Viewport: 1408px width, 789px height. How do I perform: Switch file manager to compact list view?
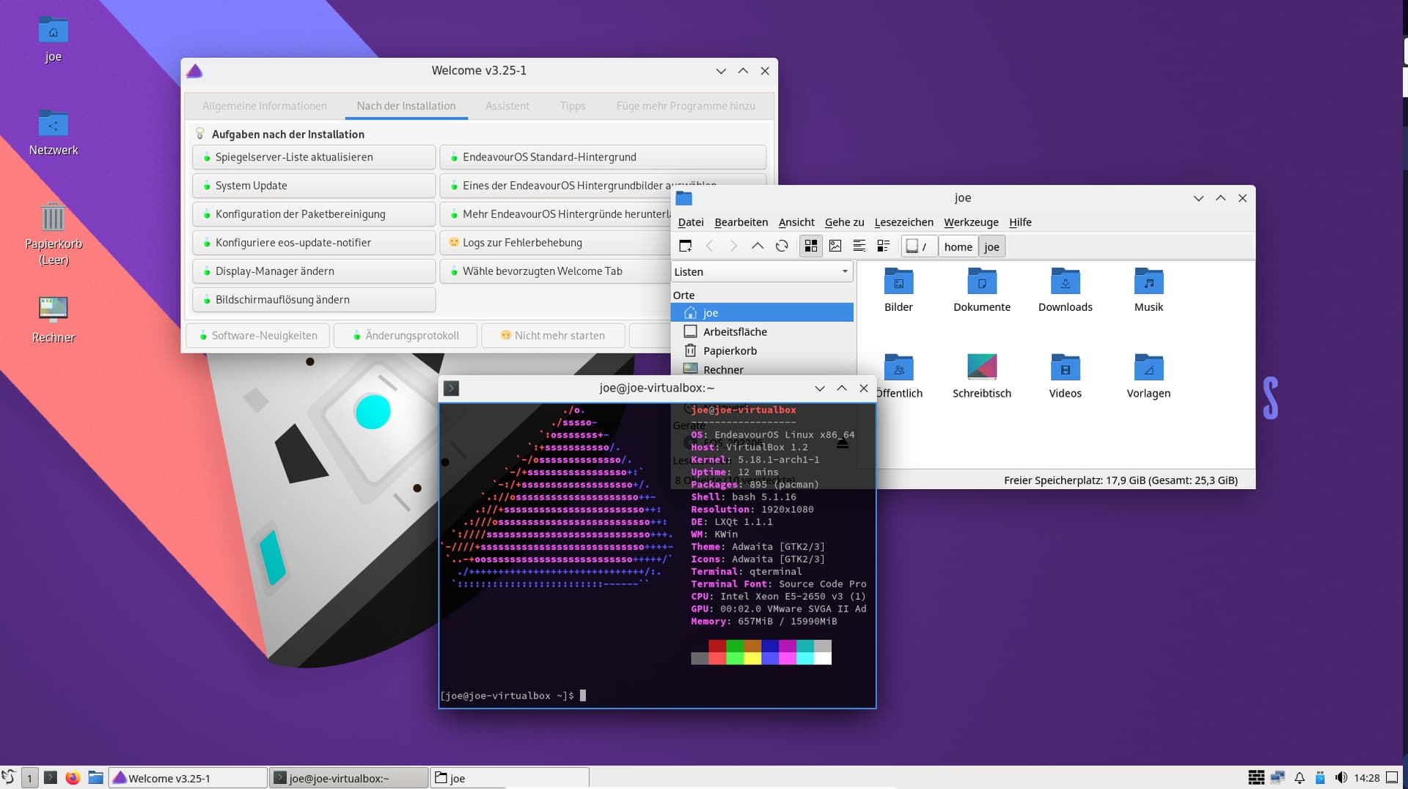[x=859, y=246]
